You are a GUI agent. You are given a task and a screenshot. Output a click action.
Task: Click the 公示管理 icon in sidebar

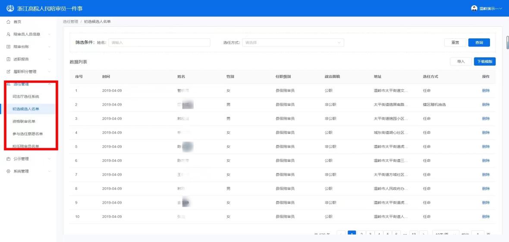[x=8, y=159]
